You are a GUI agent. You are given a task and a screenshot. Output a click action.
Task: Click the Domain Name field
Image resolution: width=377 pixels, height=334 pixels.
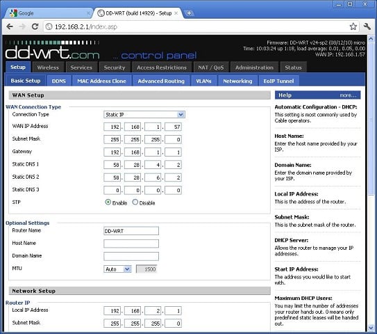[131, 256]
